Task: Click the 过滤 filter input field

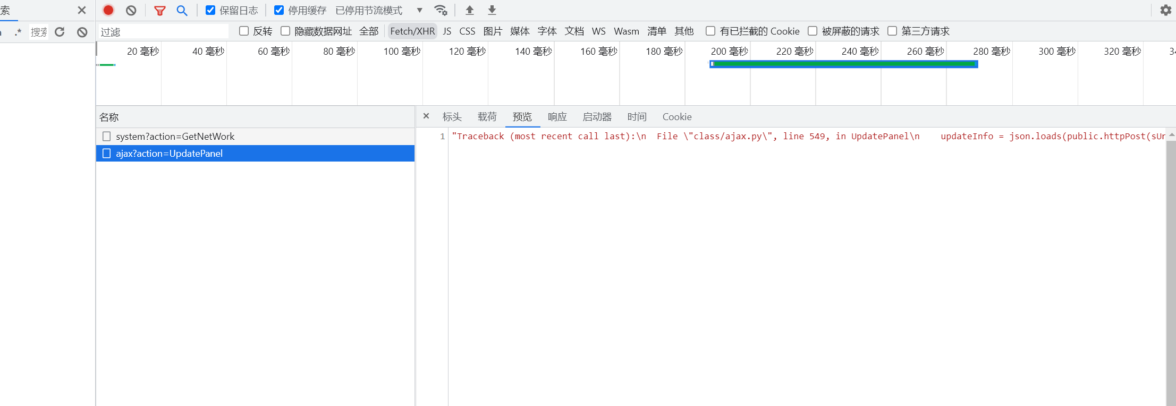Action: pos(163,32)
